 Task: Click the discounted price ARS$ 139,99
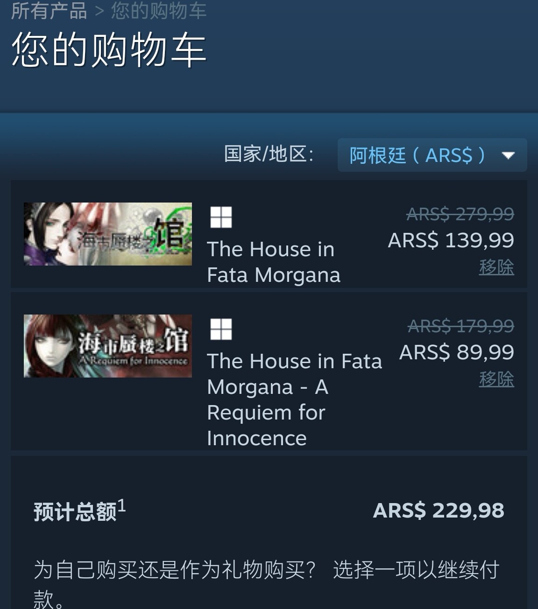451,240
